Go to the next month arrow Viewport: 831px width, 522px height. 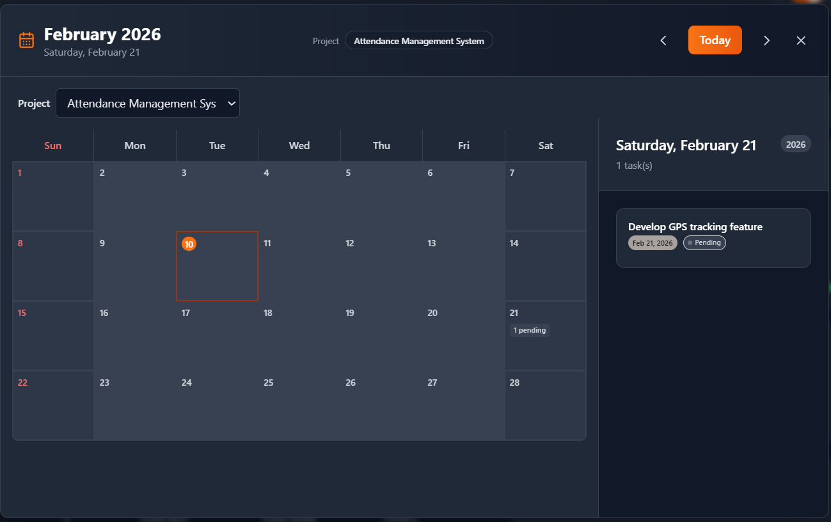(766, 40)
